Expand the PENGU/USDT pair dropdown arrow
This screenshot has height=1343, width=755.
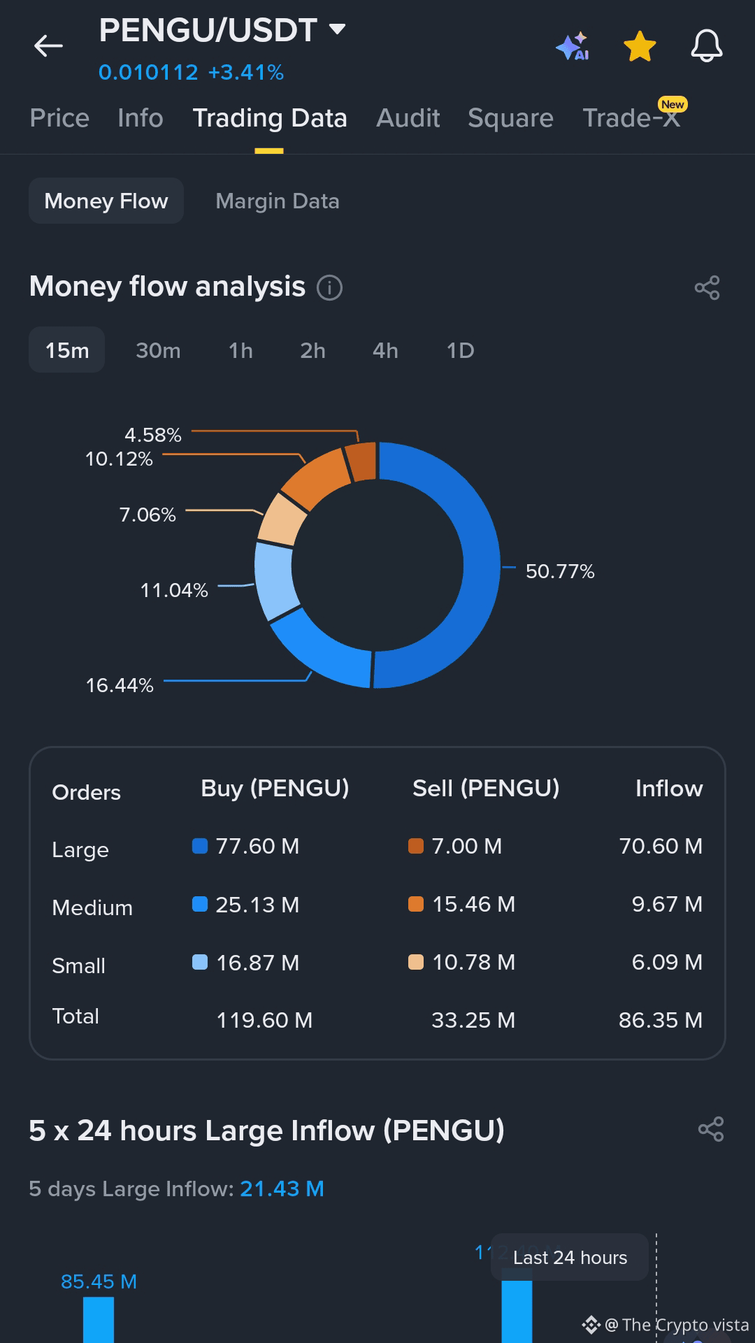(337, 29)
